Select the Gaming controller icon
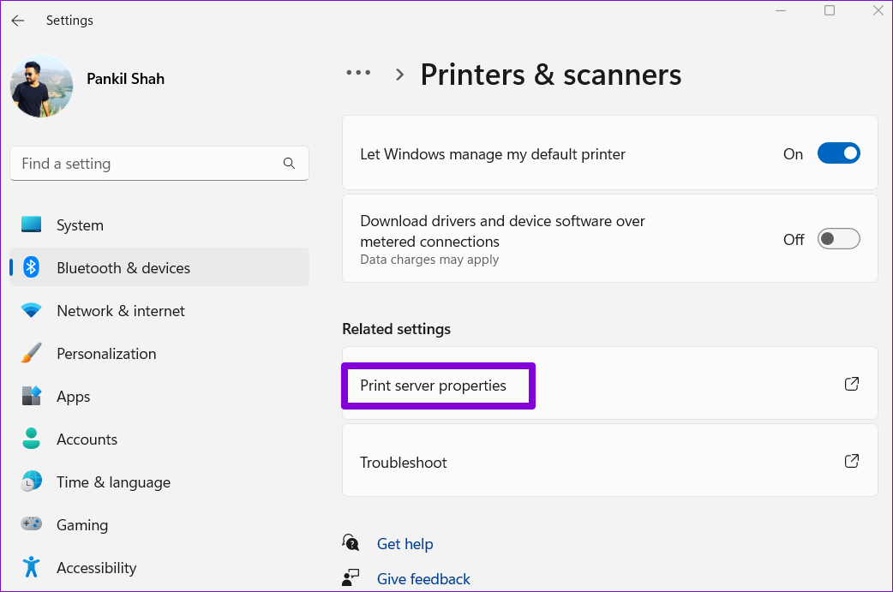 [32, 524]
